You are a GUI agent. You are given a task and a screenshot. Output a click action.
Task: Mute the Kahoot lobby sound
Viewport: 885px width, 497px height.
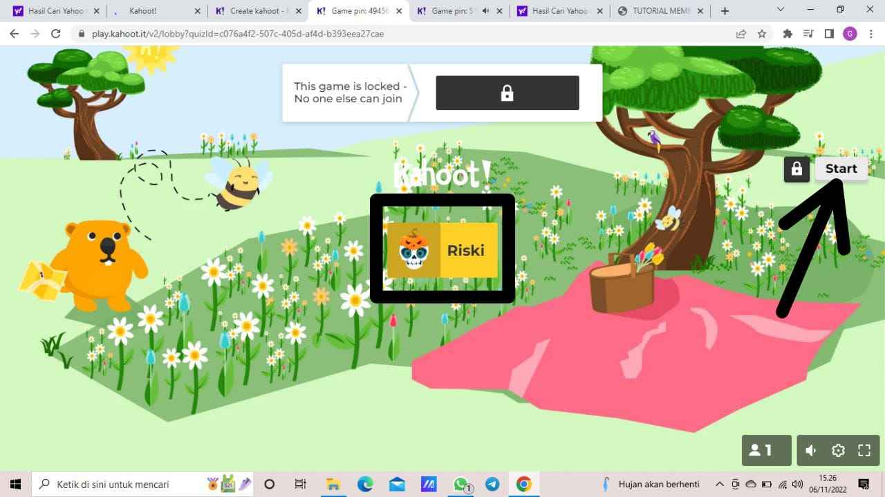click(x=812, y=451)
